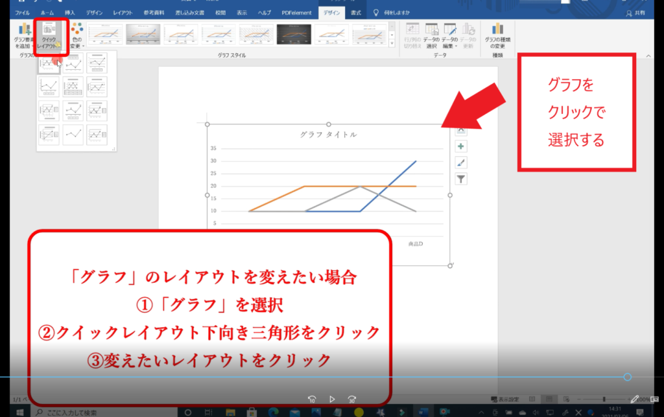
Task: Open the Change Colors palette
Action: point(77,37)
